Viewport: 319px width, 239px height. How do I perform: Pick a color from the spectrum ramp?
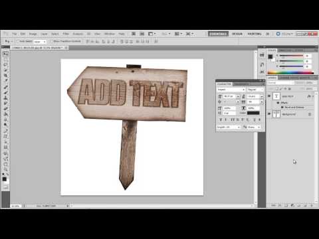tap(290, 72)
